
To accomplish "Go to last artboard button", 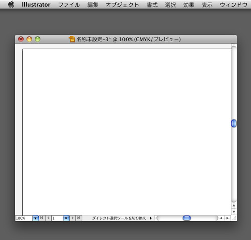I will tap(79, 218).
